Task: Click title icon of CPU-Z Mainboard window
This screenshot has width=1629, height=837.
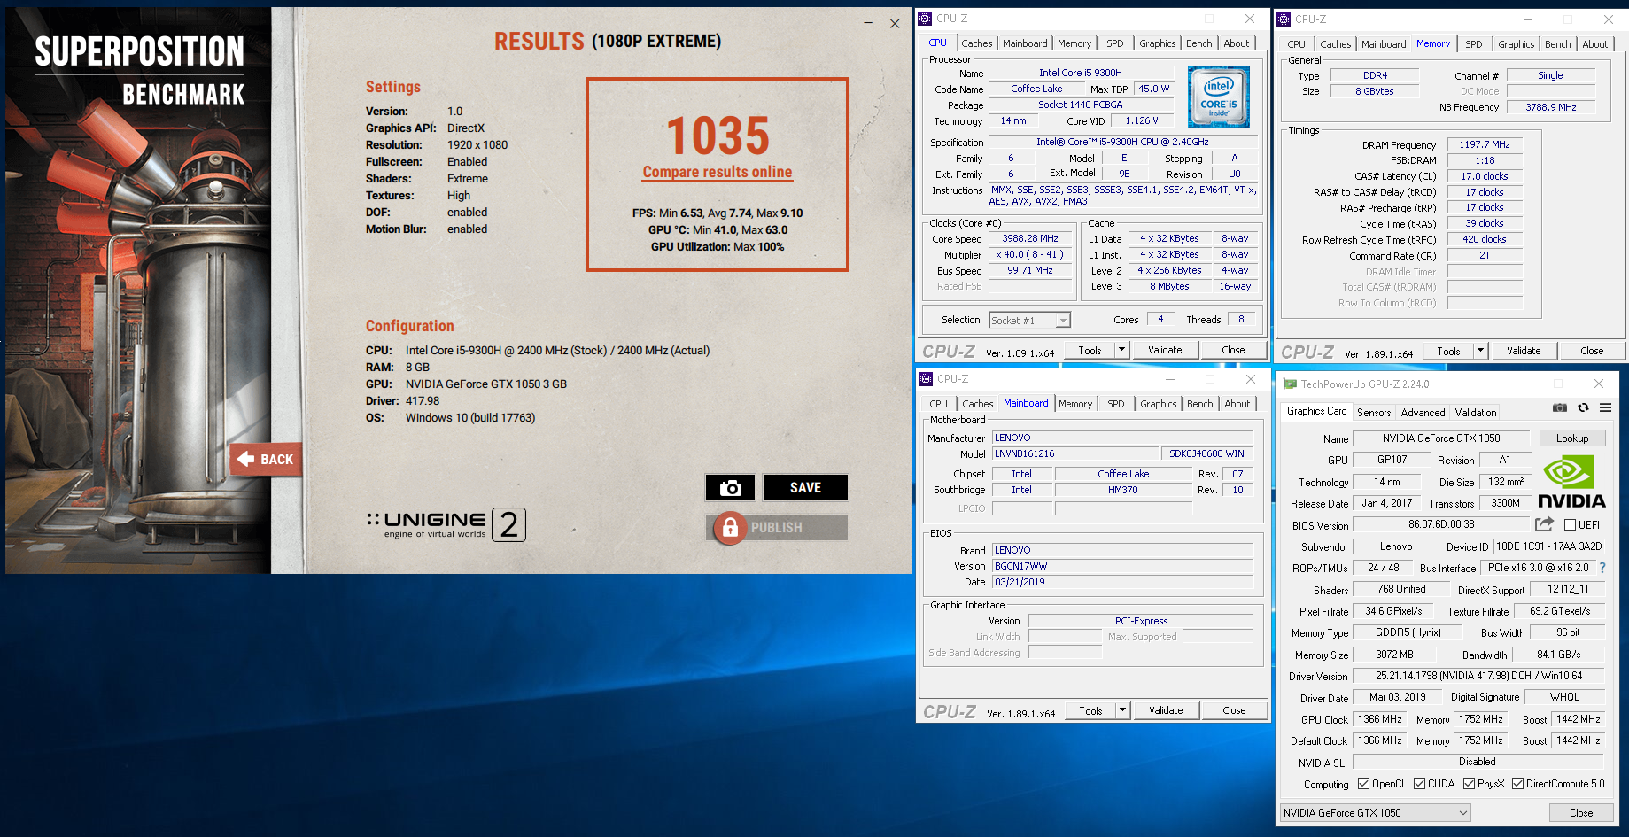Action: pyautogui.click(x=926, y=378)
